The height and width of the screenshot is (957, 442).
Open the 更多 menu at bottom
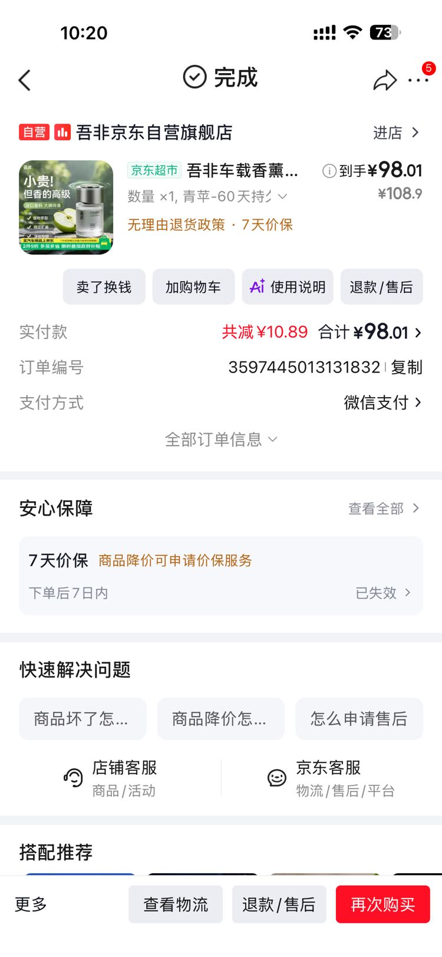[x=31, y=904]
